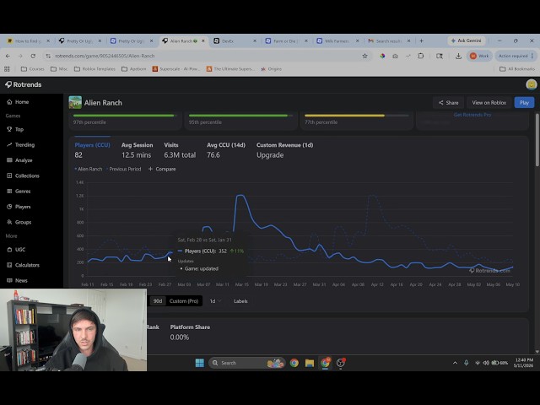Open the volume tray icon
This screenshot has height=405, width=540.
click(x=486, y=363)
